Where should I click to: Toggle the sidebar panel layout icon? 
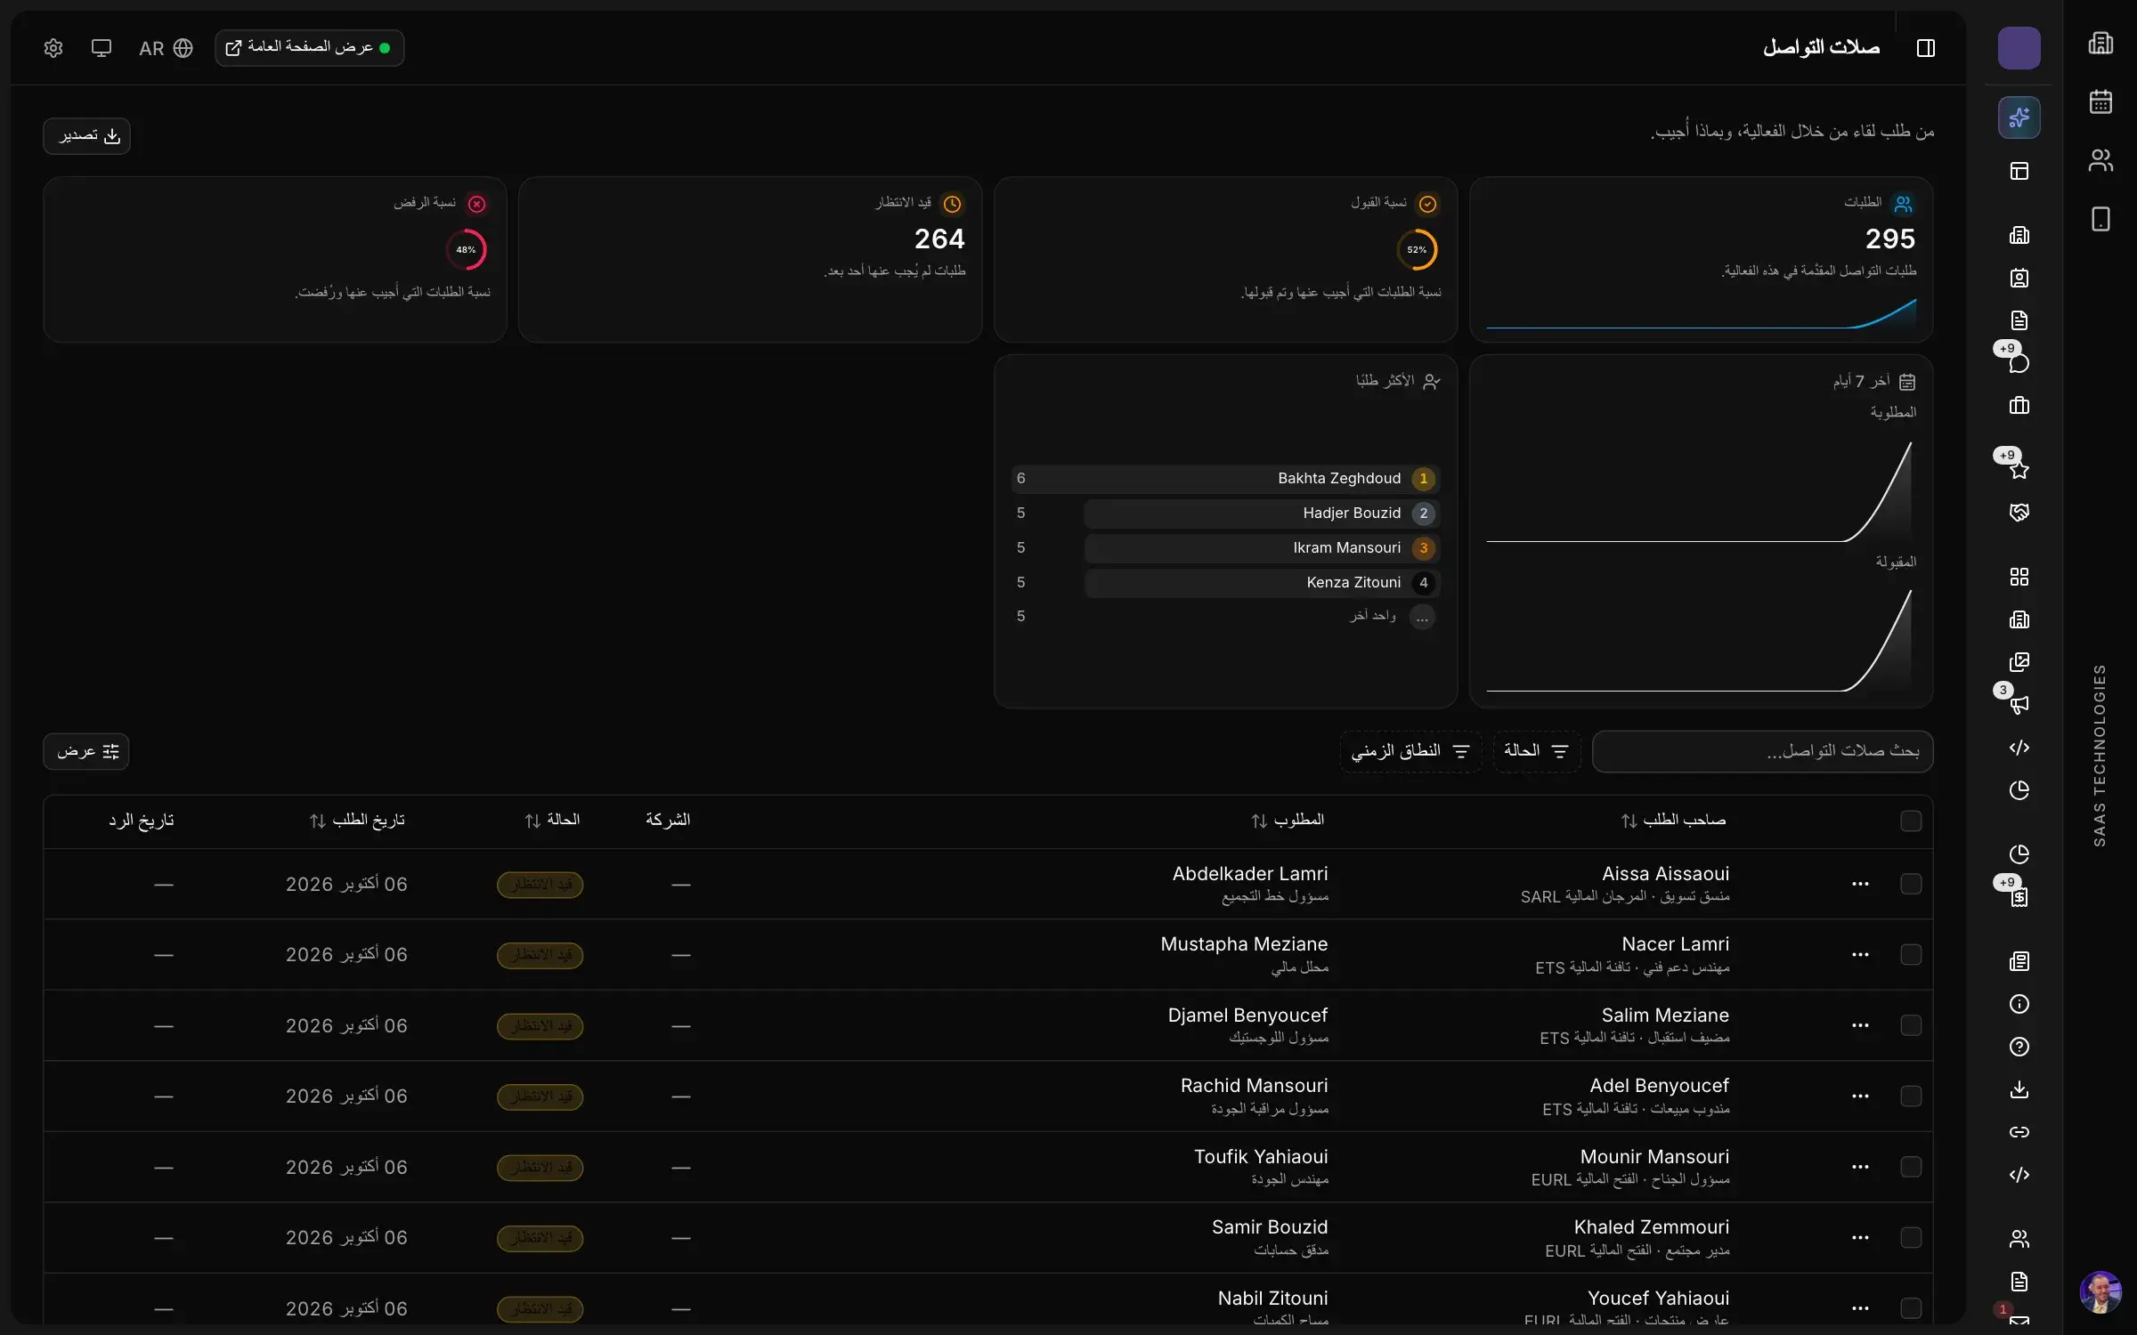[1926, 48]
